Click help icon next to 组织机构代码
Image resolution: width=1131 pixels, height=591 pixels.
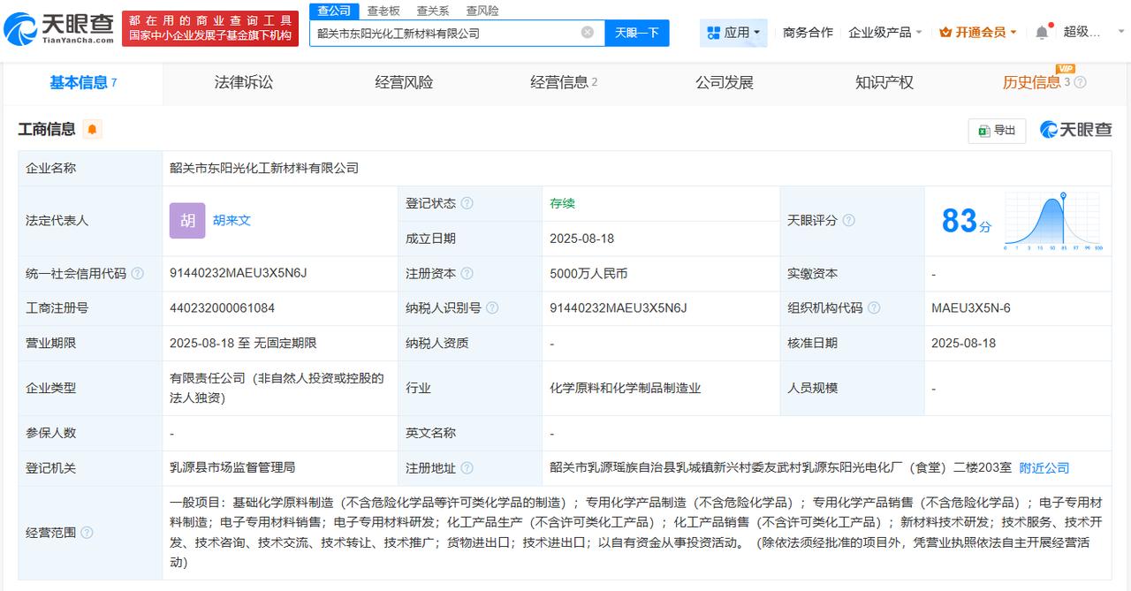[x=874, y=308]
